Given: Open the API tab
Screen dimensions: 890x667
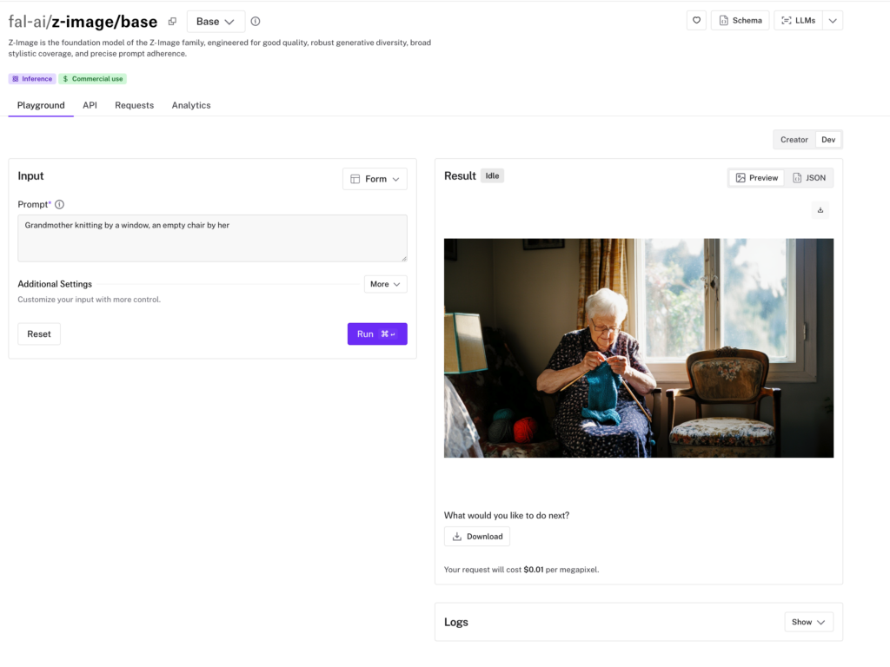Looking at the screenshot, I should click(x=90, y=105).
